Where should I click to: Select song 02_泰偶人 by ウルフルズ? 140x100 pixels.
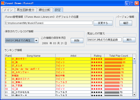coord(69,82)
